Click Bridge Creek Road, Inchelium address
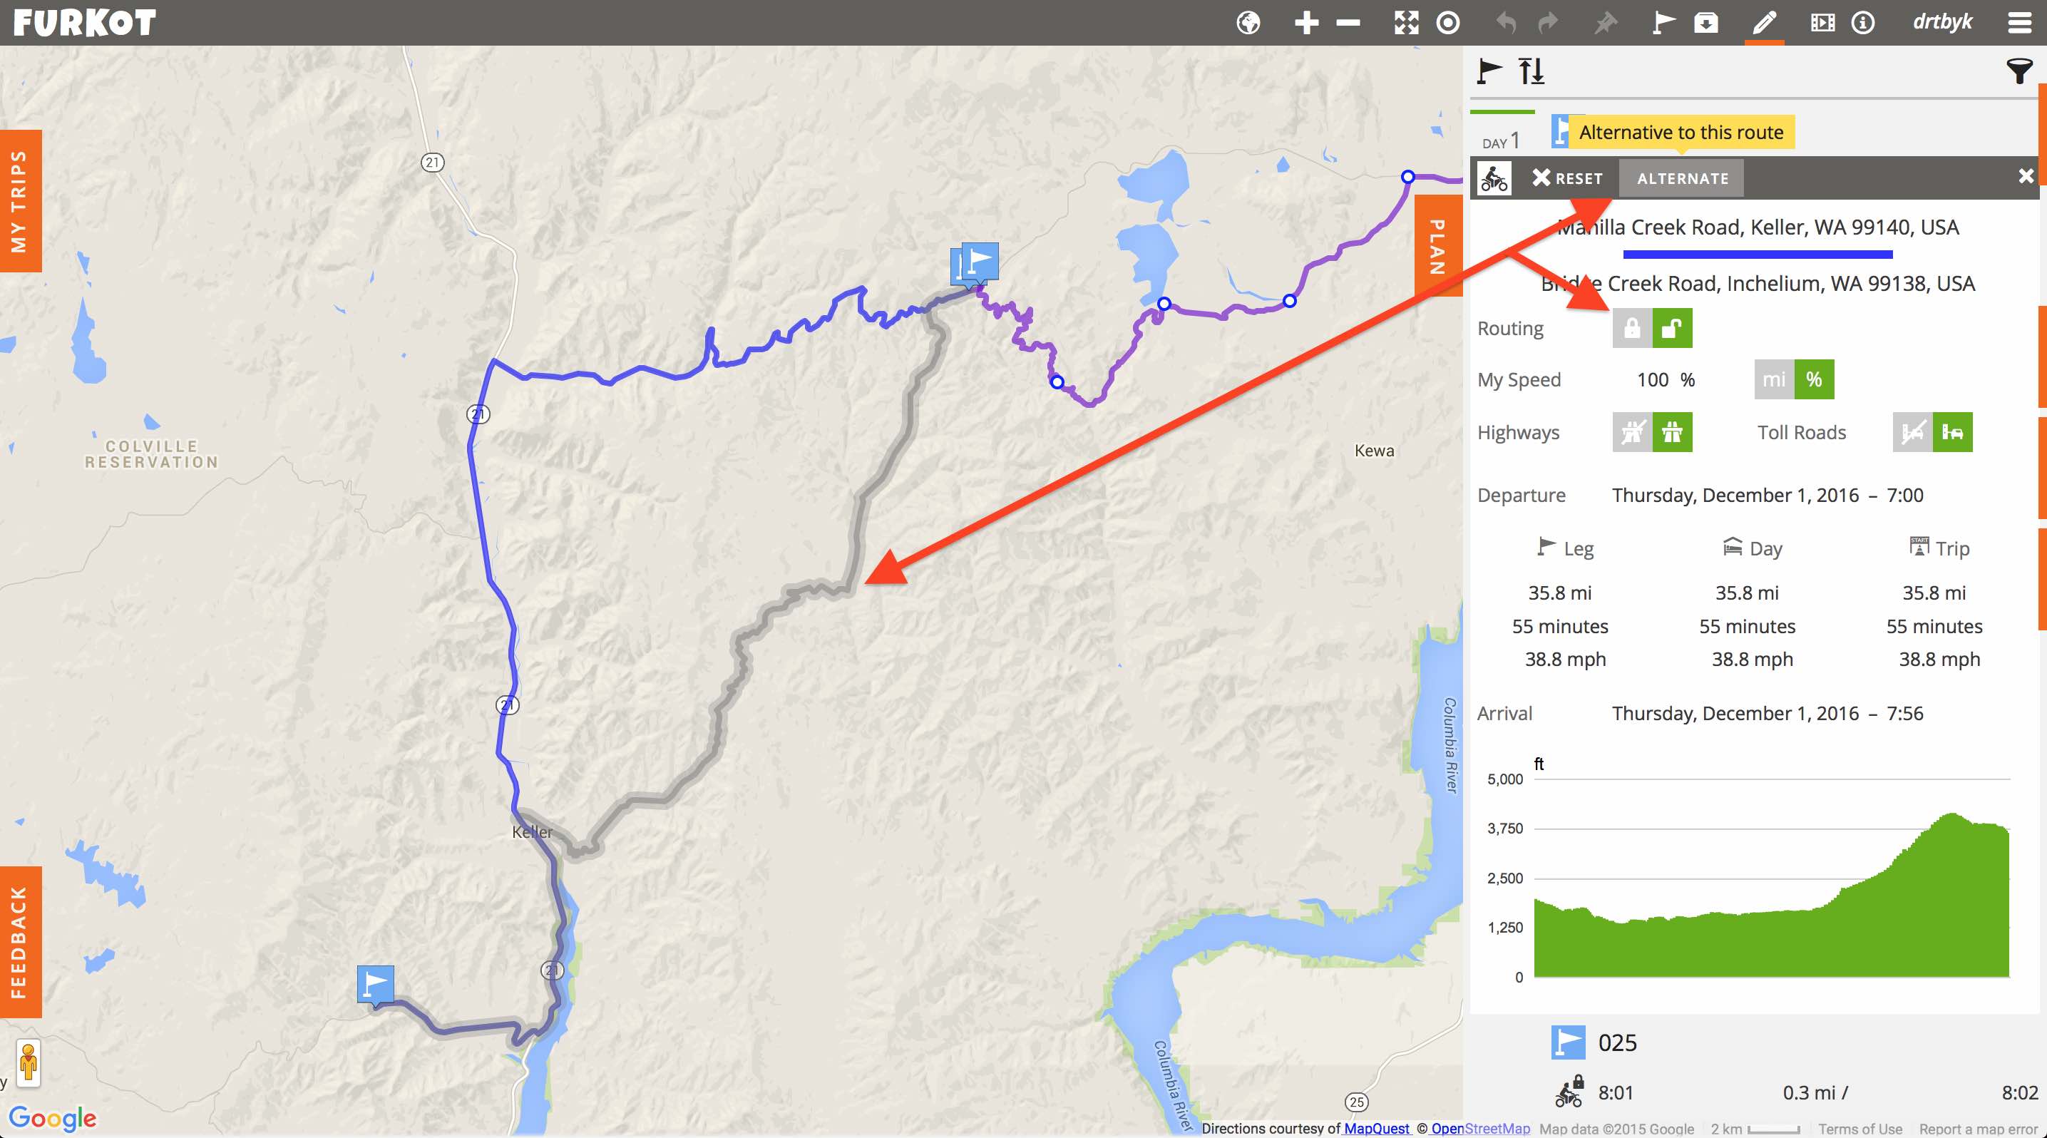 tap(1758, 284)
